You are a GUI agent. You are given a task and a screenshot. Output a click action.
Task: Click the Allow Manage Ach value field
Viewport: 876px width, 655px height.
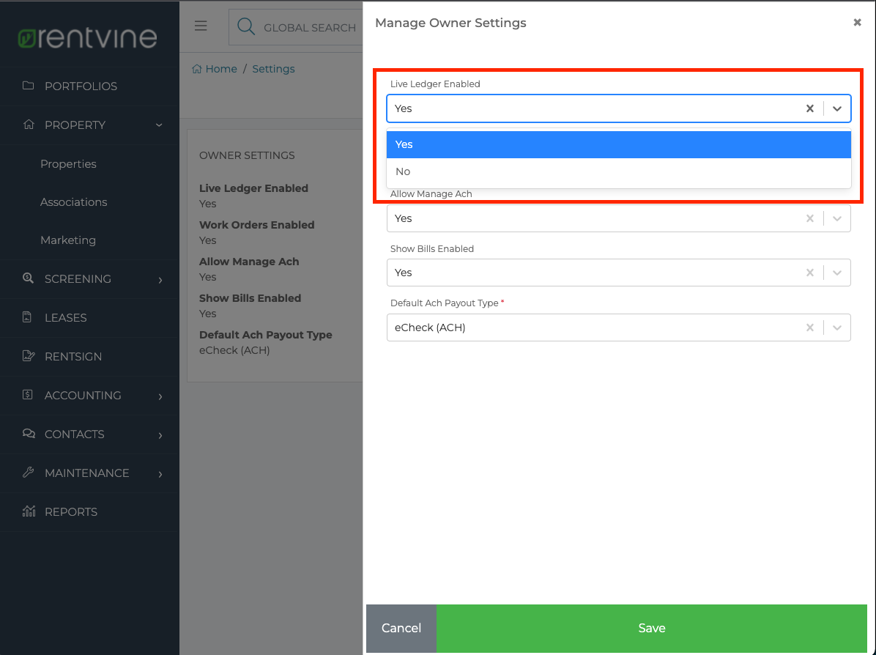618,218
